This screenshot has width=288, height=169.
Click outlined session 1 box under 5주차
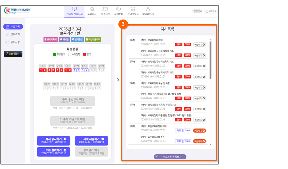pos(74,70)
